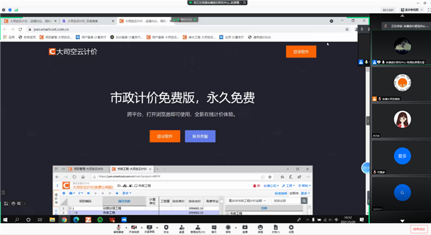Open meeting settings gear
Viewport: 431px width, 235px height.
pos(291,229)
